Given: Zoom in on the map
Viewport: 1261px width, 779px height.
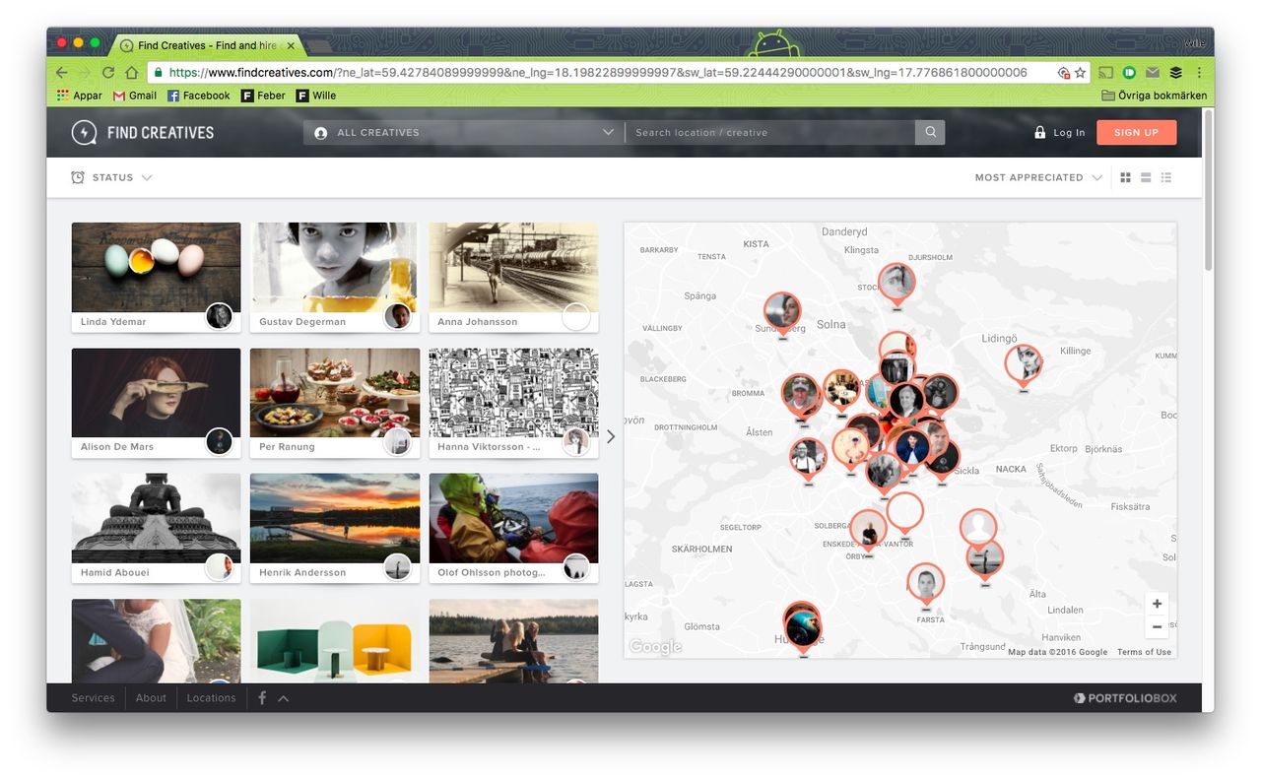Looking at the screenshot, I should (1157, 604).
